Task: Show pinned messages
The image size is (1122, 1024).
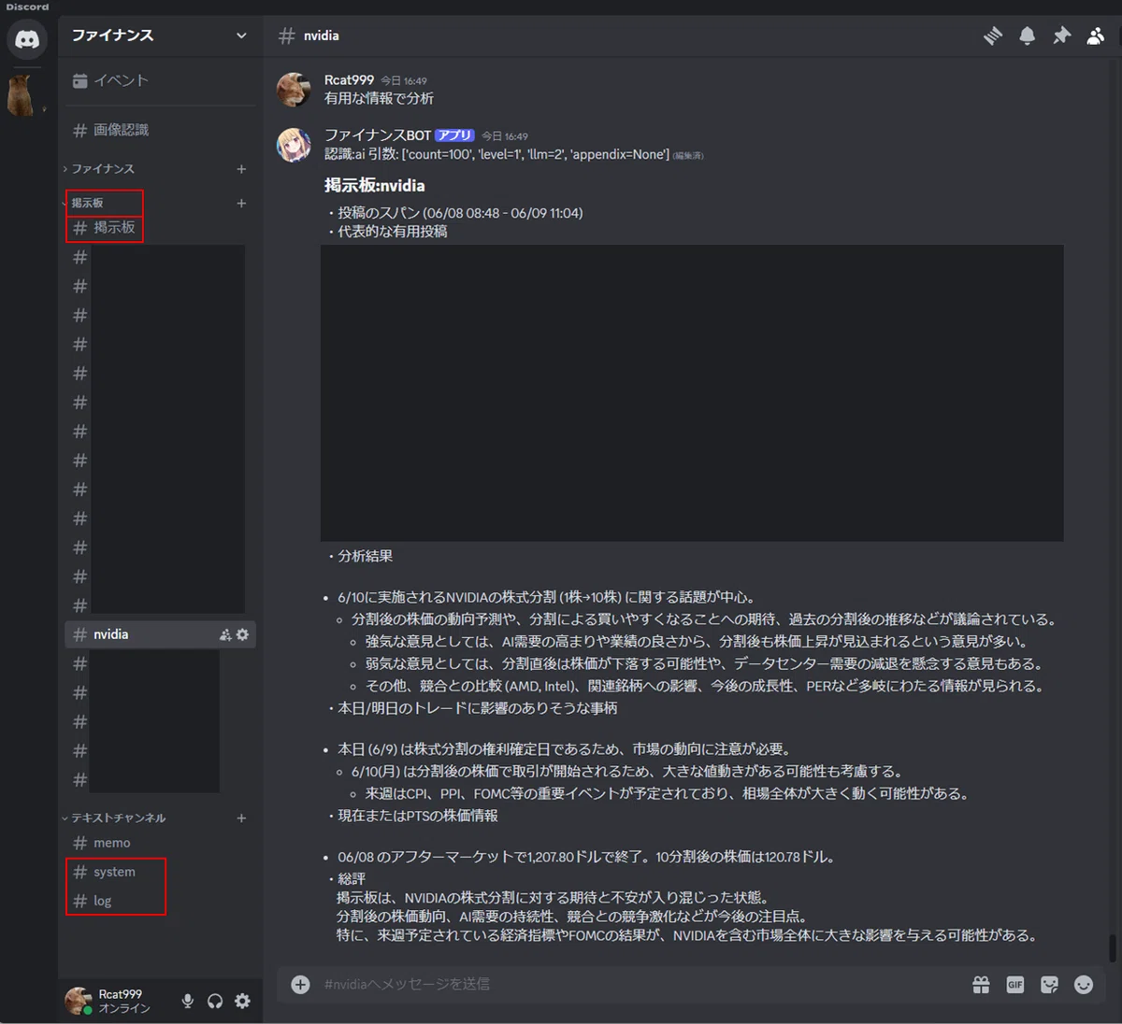Action: tap(1061, 36)
